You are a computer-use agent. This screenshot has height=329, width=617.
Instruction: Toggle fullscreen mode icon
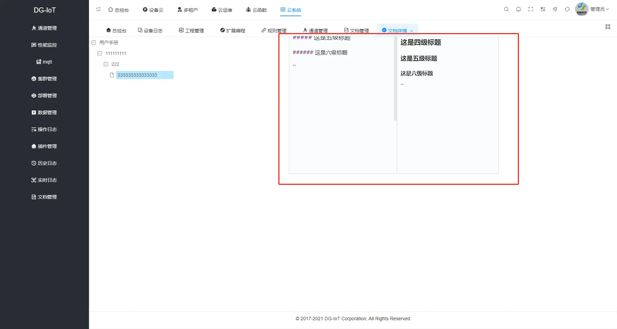pyautogui.click(x=530, y=9)
